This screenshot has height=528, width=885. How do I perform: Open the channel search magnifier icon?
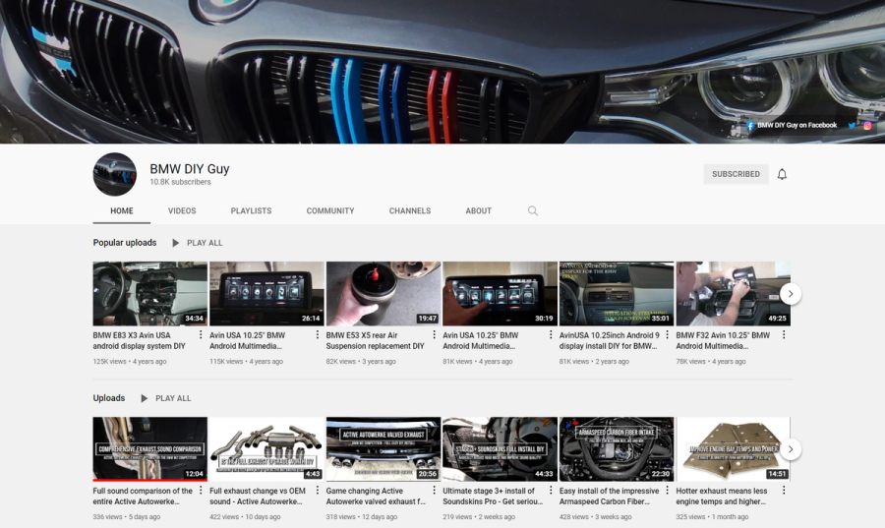click(532, 211)
